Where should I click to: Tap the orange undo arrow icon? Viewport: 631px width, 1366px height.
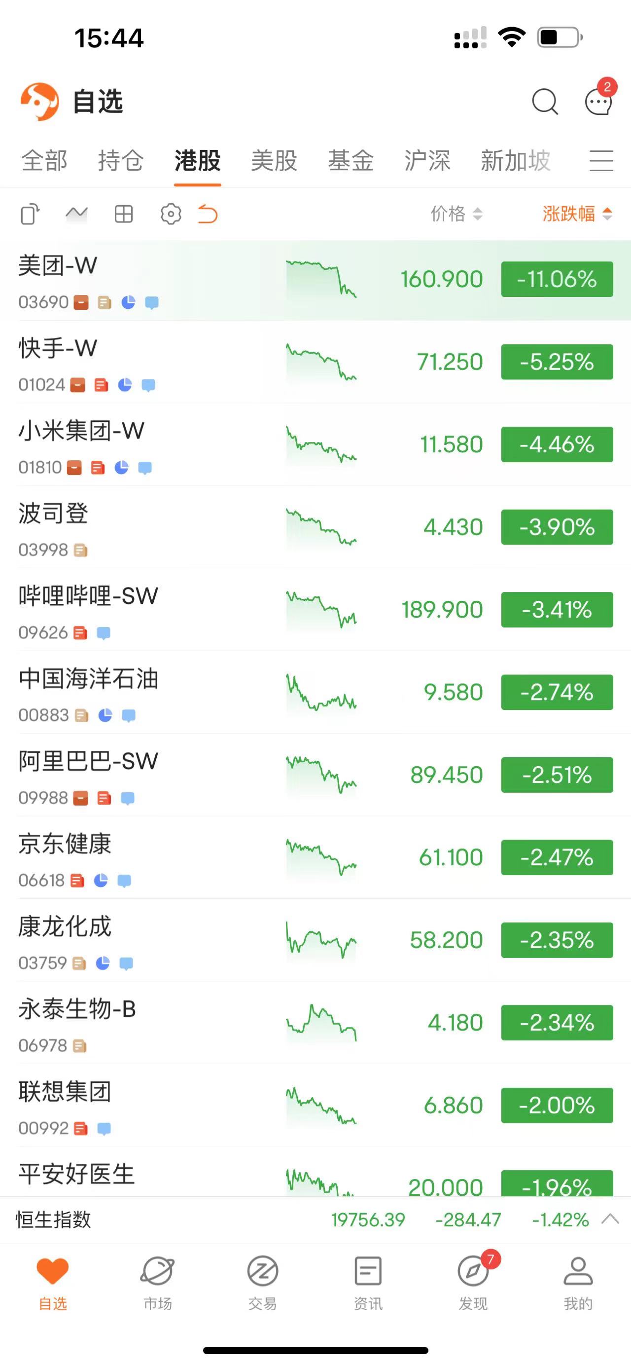pyautogui.click(x=208, y=214)
